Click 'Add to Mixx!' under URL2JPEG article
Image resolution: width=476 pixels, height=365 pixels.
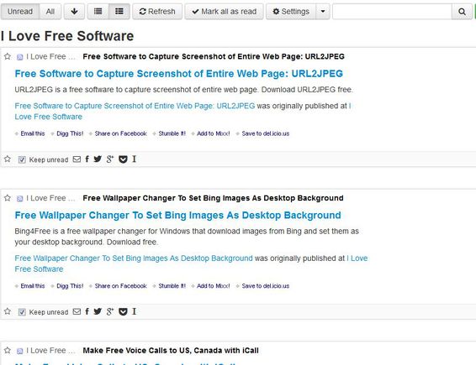coord(213,133)
